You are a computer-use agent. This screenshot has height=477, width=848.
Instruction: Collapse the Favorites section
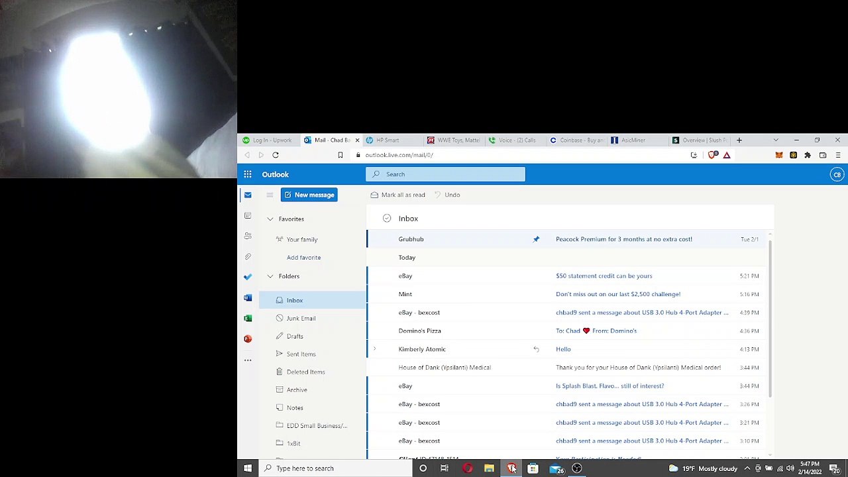coord(270,219)
